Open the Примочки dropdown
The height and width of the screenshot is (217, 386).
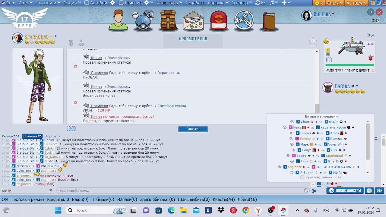pyautogui.click(x=48, y=3)
